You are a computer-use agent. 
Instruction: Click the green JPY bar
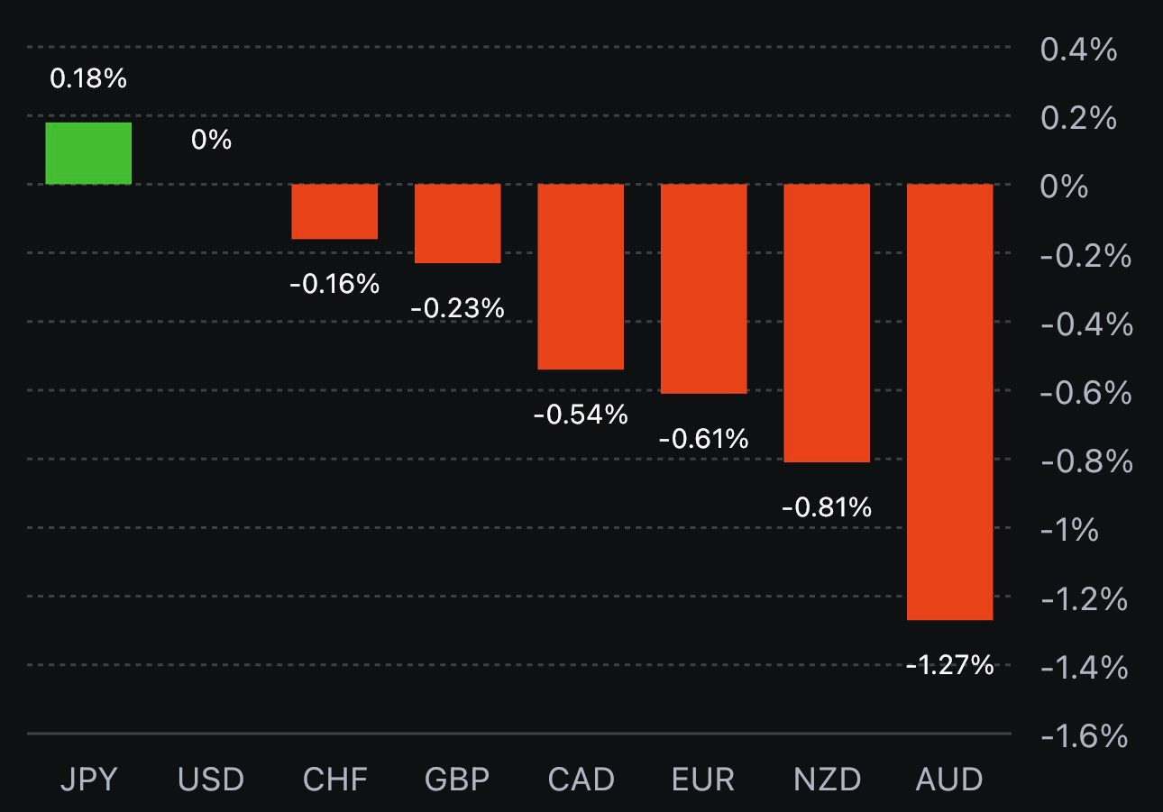pos(88,153)
